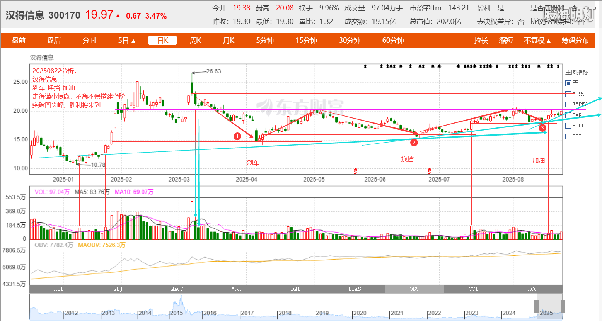Switch the sub-chart to MACD
The width and height of the screenshot is (602, 321).
(x=177, y=289)
